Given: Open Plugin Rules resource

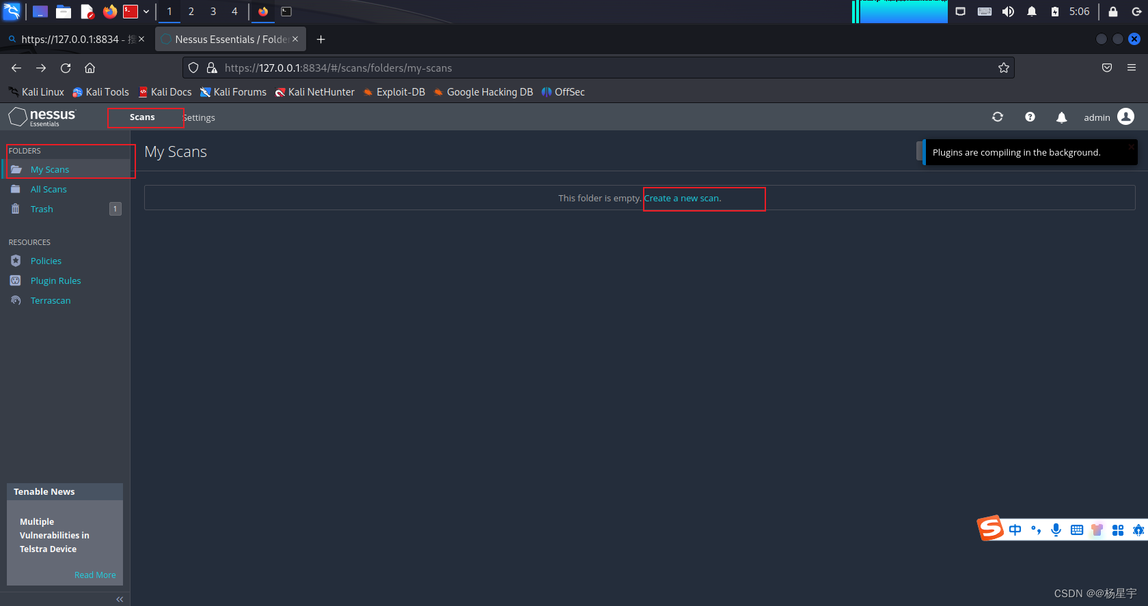Looking at the screenshot, I should (55, 280).
